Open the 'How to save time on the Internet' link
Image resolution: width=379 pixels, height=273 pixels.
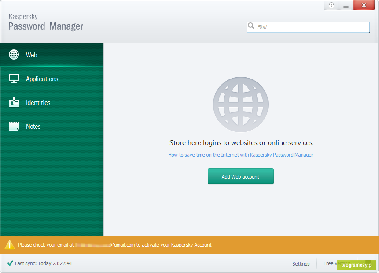(x=240, y=155)
